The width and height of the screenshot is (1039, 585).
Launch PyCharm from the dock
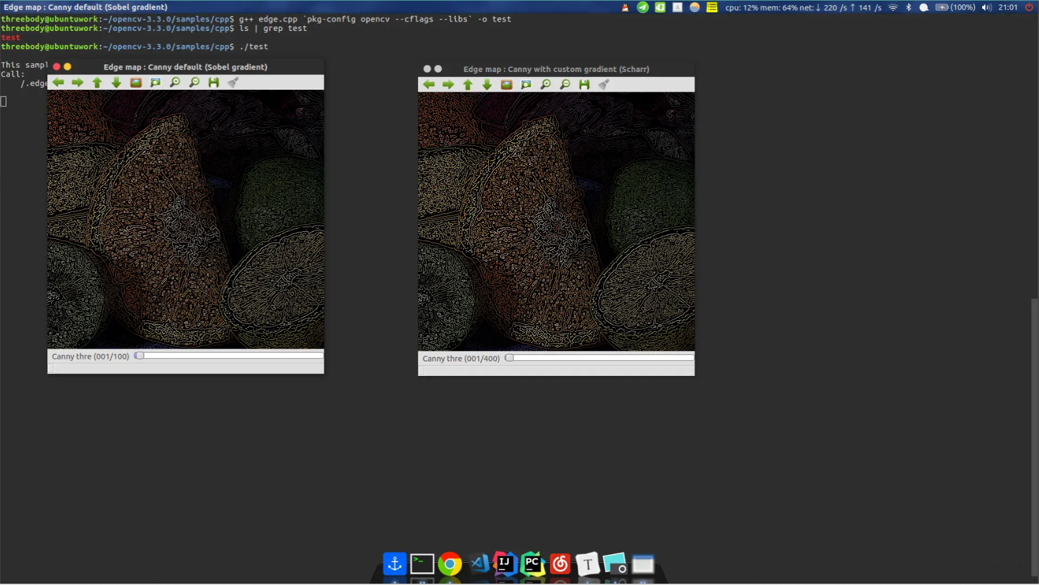(x=532, y=564)
